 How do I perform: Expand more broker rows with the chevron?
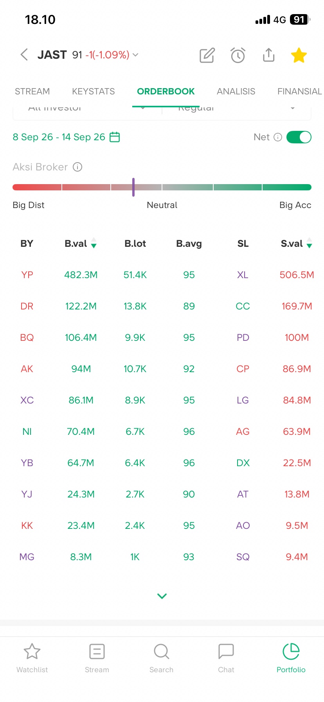[162, 596]
